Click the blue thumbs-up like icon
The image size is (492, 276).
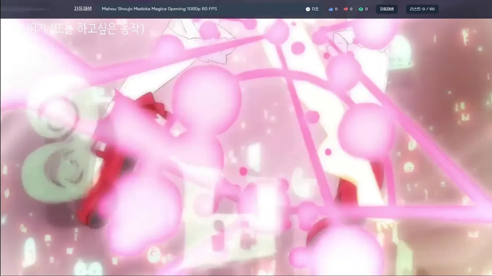tap(331, 9)
